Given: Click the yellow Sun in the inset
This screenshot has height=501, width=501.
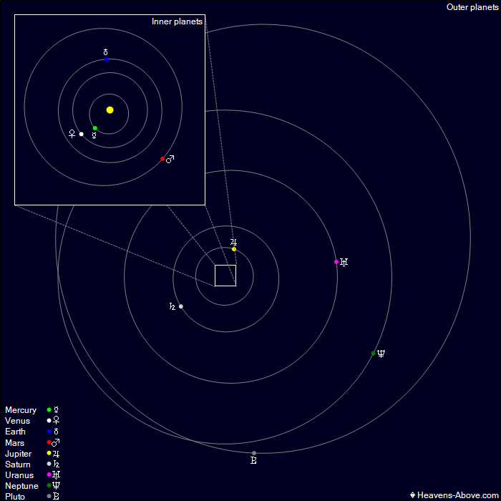Looking at the screenshot, I should (x=110, y=110).
